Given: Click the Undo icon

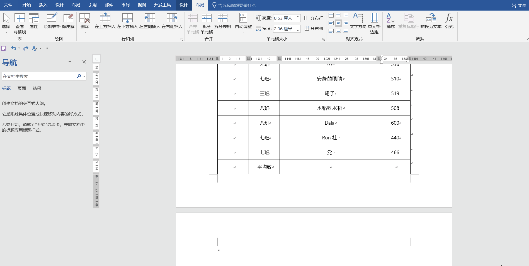Looking at the screenshot, I should tap(13, 48).
